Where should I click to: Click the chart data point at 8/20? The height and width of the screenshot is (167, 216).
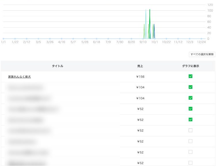point(131,39)
